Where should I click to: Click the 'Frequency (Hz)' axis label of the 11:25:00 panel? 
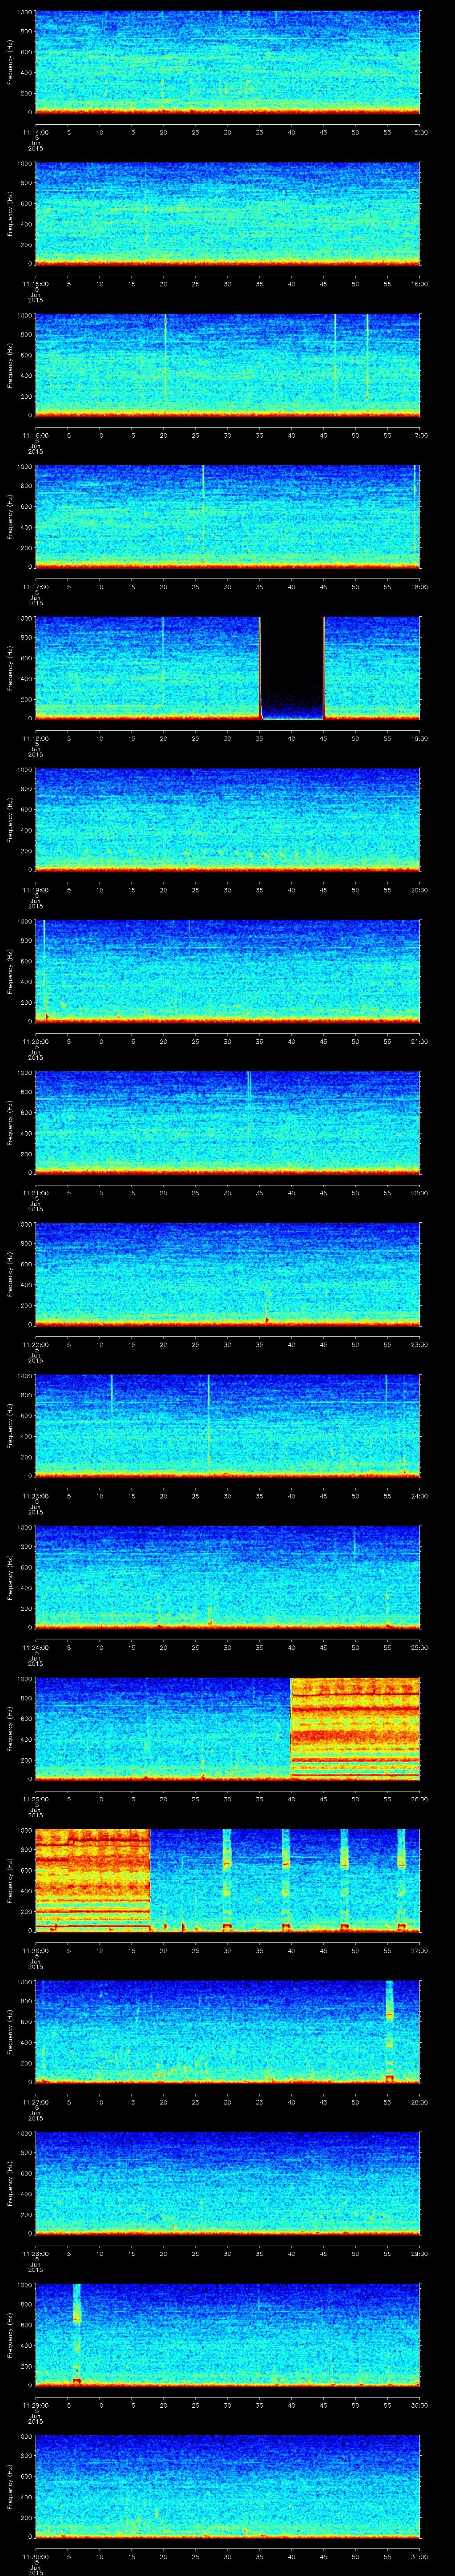coord(10,1729)
